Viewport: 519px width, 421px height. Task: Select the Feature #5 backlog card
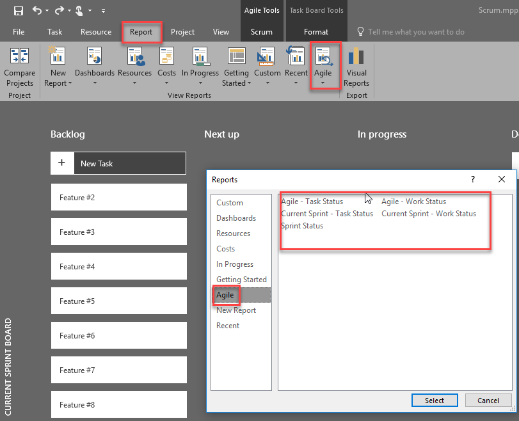tap(118, 301)
